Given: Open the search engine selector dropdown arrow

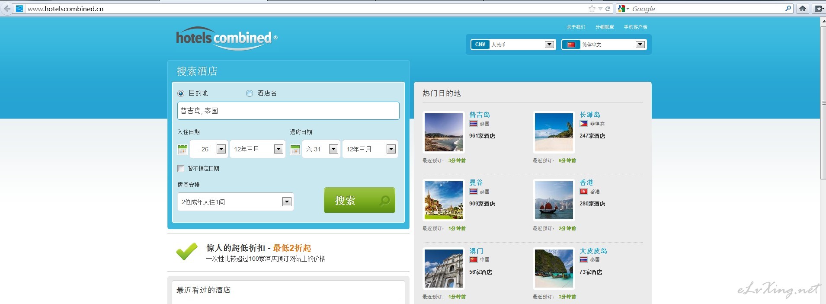Looking at the screenshot, I should click(628, 9).
